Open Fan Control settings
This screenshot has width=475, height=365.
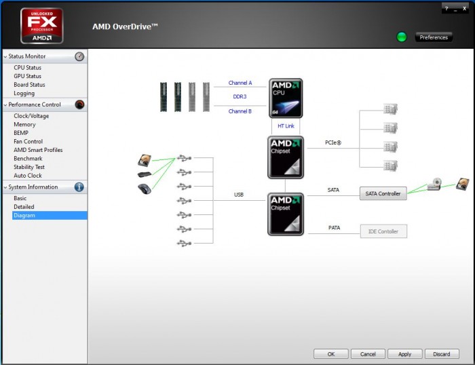click(x=28, y=141)
